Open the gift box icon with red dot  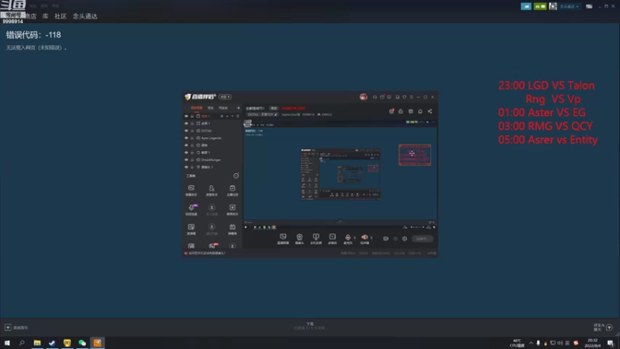391,111
